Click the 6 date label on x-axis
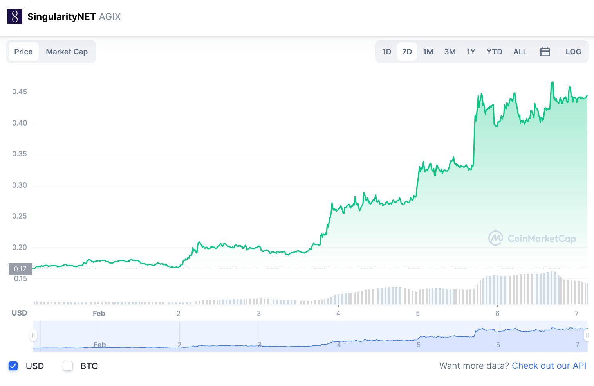The width and height of the screenshot is (594, 386). (497, 313)
